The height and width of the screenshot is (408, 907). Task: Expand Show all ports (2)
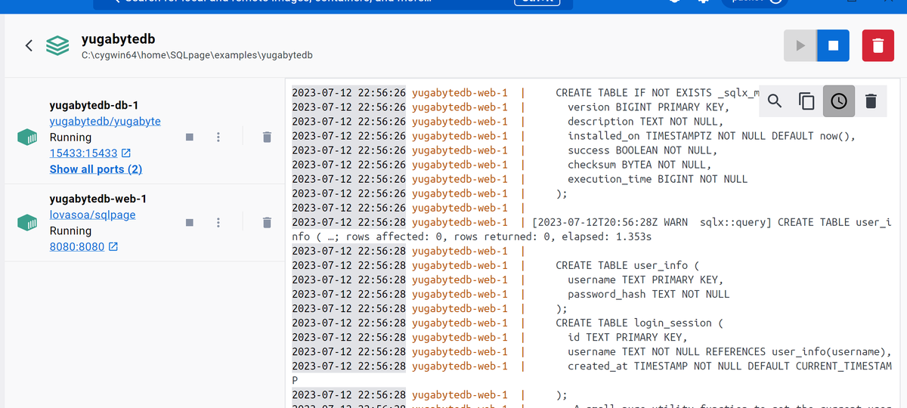(96, 169)
